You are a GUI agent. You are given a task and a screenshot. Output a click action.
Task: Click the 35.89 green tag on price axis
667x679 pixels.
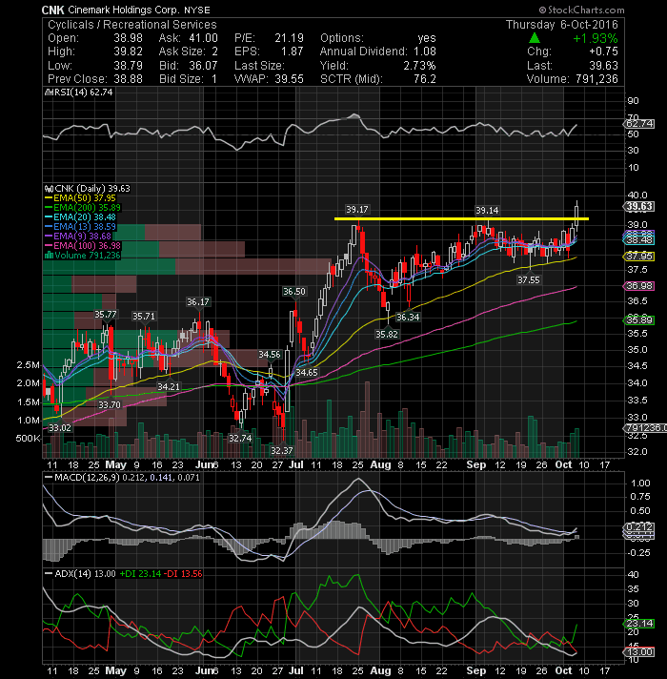pyautogui.click(x=639, y=320)
